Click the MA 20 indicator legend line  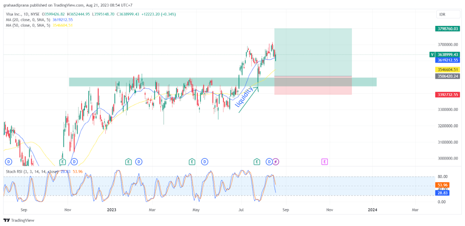click(x=39, y=20)
